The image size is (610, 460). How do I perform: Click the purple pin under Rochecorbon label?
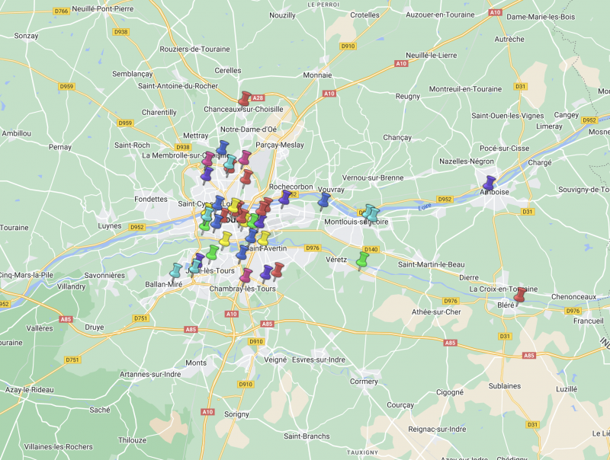tap(285, 198)
